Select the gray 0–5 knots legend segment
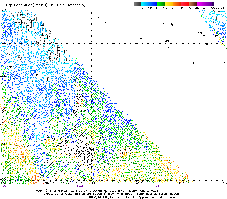 [137, 4]
